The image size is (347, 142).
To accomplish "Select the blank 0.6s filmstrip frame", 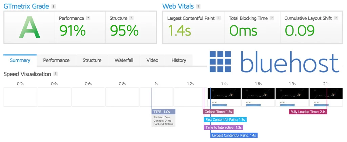I will [88, 97].
